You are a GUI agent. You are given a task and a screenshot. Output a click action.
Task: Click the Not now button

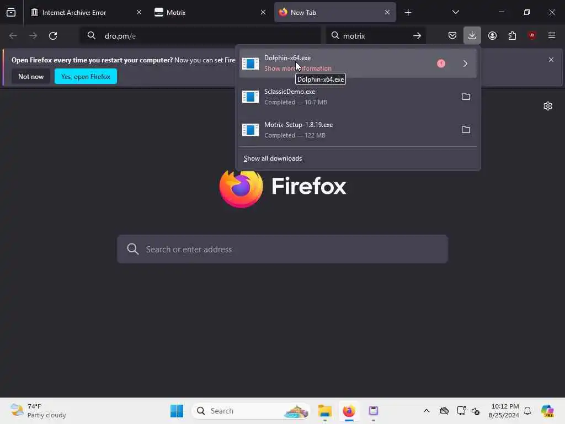pos(31,76)
